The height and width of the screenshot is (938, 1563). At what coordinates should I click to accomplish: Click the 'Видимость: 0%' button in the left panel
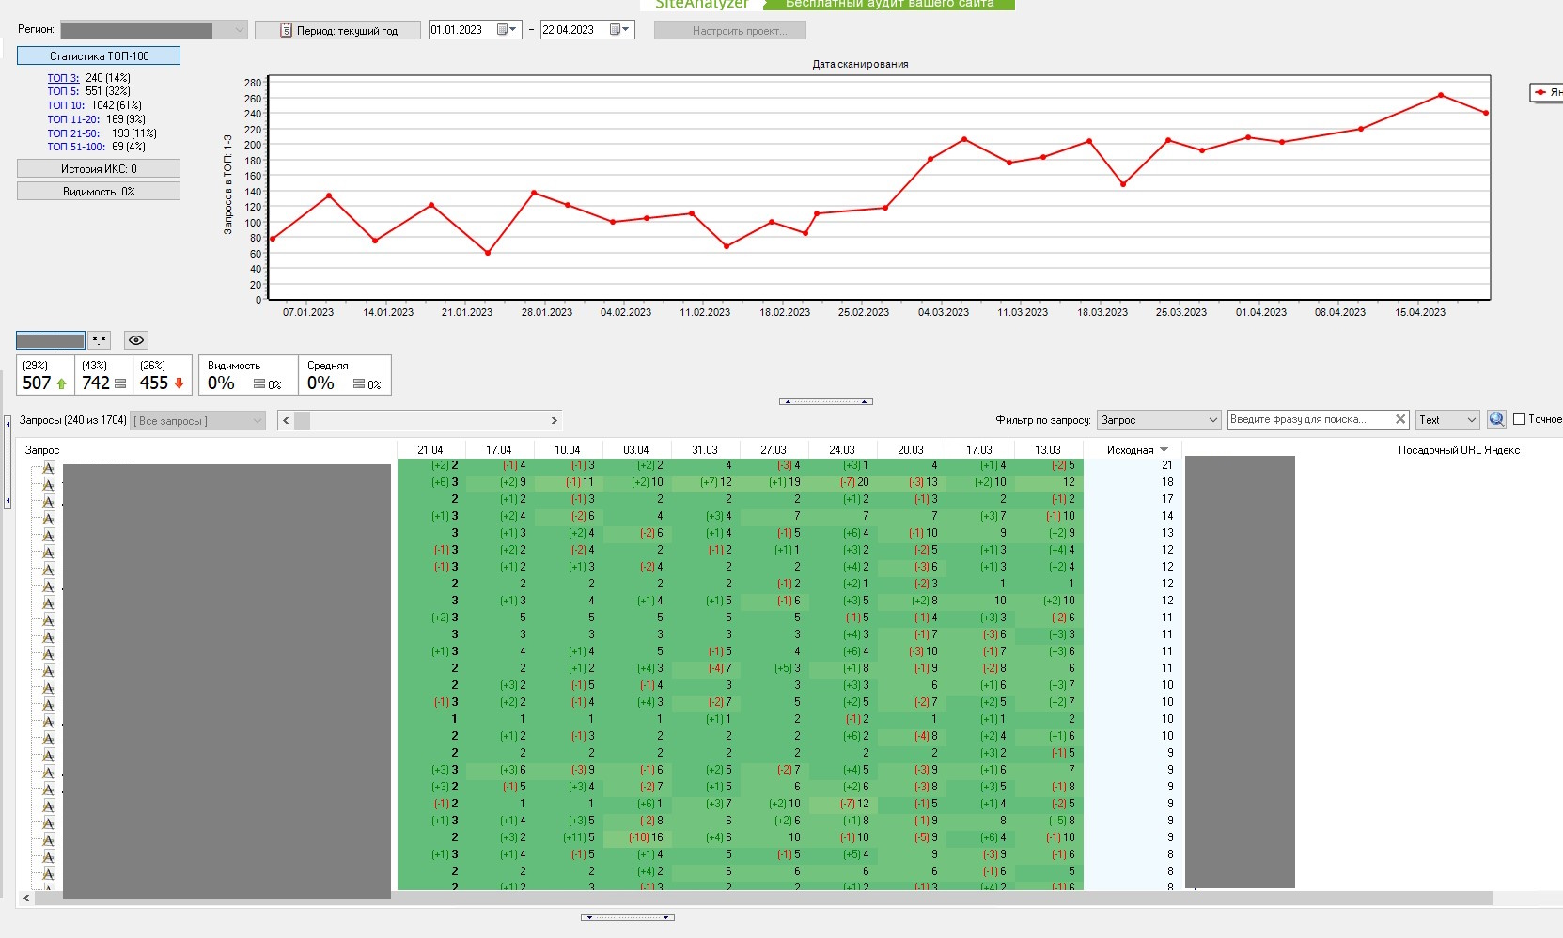(99, 192)
